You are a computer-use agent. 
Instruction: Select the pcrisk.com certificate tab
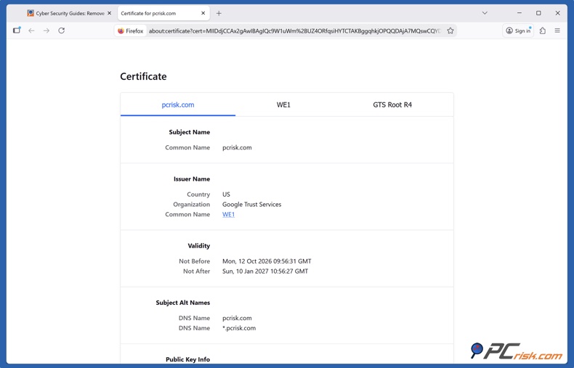pos(178,105)
